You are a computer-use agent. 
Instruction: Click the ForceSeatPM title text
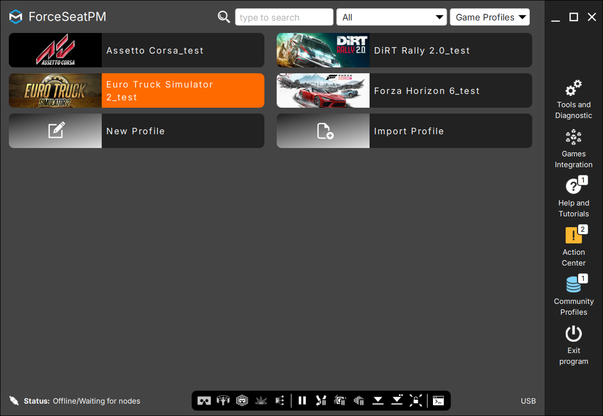pos(67,17)
